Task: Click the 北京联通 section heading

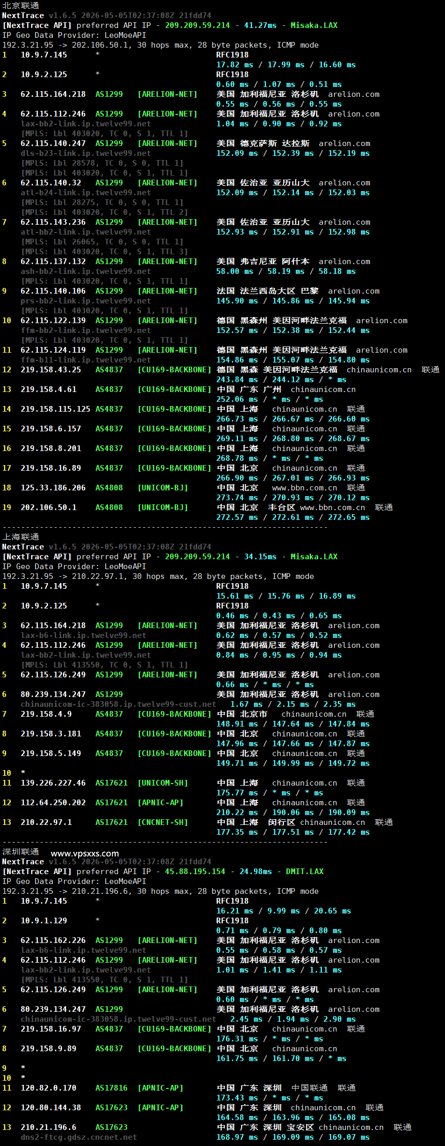Action: [21, 5]
